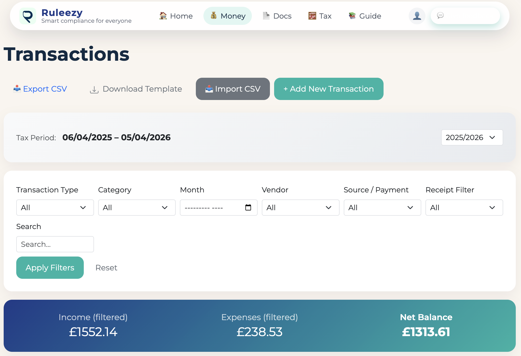Click the Tax abacus icon
This screenshot has height=356, width=521.
[x=312, y=16]
